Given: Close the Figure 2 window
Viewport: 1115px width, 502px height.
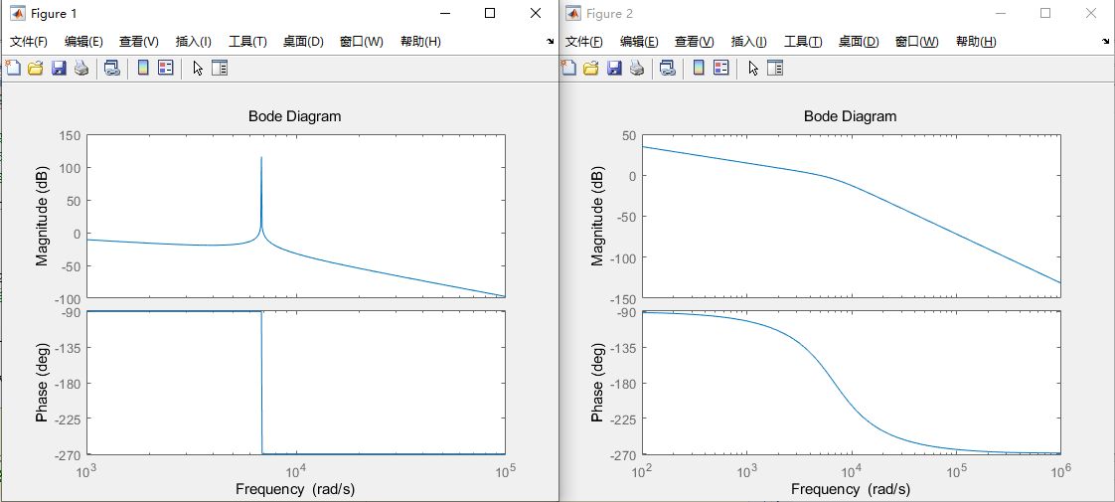Looking at the screenshot, I should [1091, 13].
